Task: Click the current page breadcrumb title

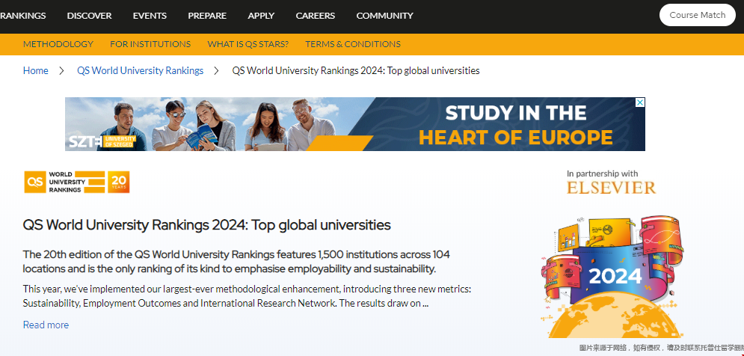Action: click(x=356, y=71)
